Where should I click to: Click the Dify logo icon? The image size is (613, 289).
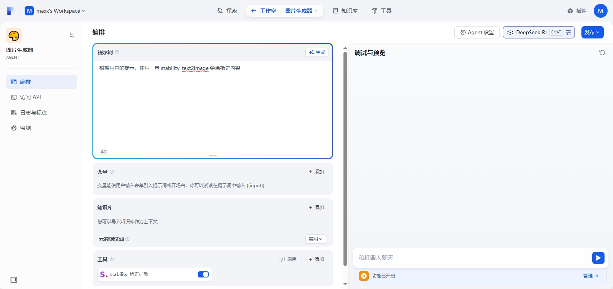click(11, 11)
